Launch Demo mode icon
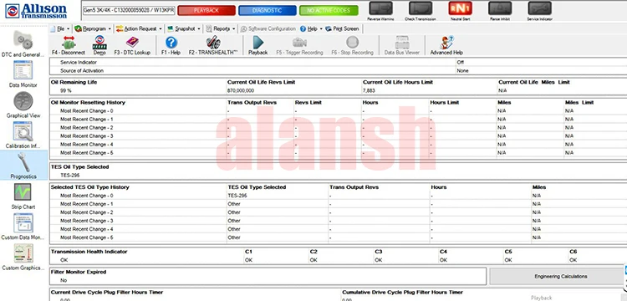The width and height of the screenshot is (627, 301). click(99, 43)
